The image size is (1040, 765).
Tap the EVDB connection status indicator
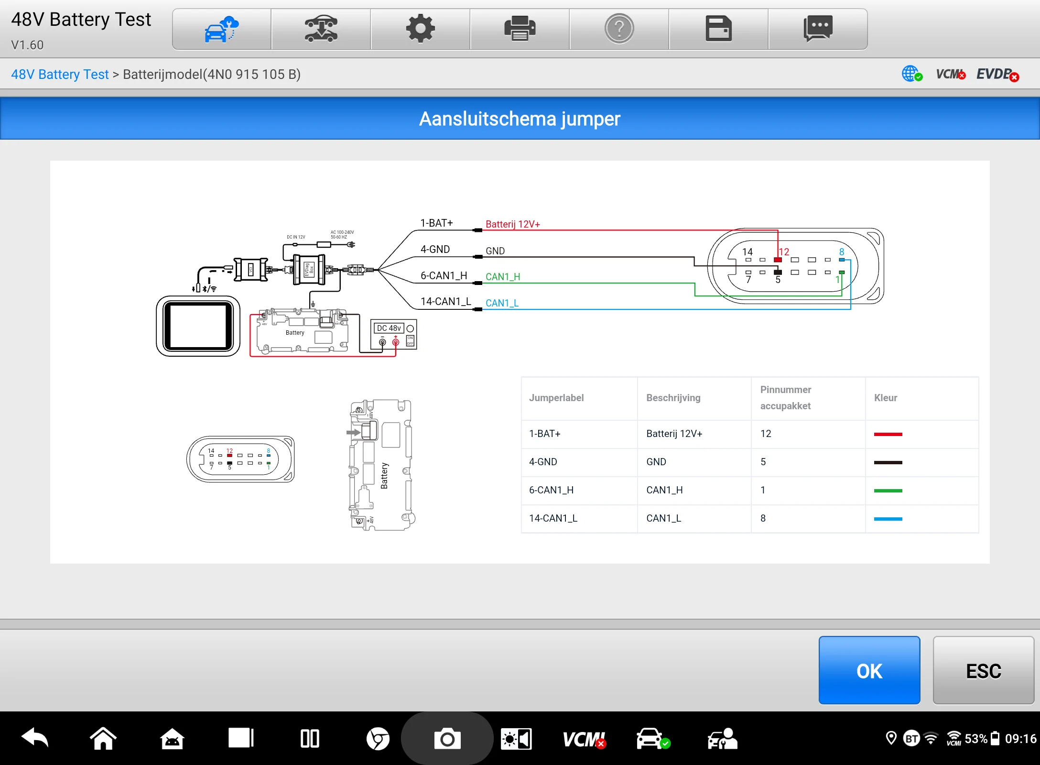point(998,74)
